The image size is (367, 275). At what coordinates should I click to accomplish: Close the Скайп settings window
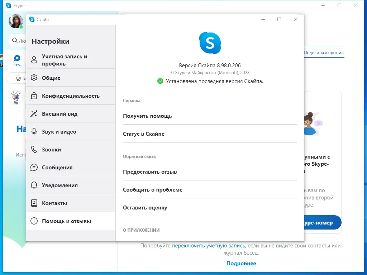point(296,19)
